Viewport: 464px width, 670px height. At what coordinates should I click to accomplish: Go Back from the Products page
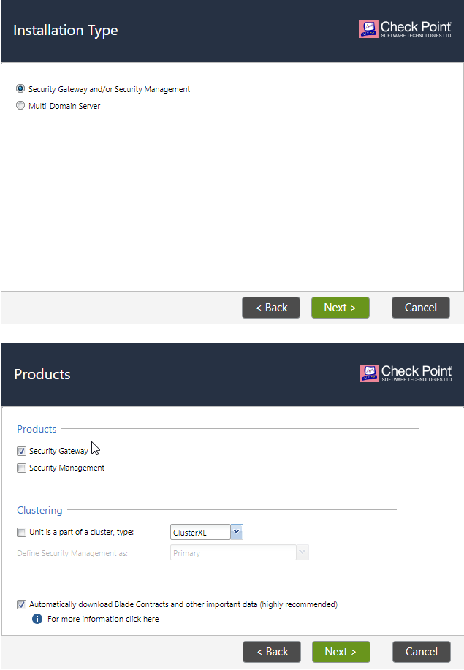tap(272, 652)
